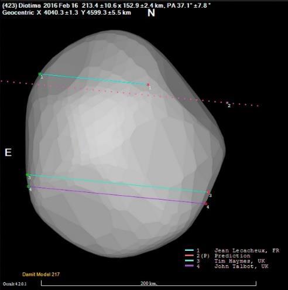
Task: Click the red end marker of chord 4
Action: tap(205, 204)
